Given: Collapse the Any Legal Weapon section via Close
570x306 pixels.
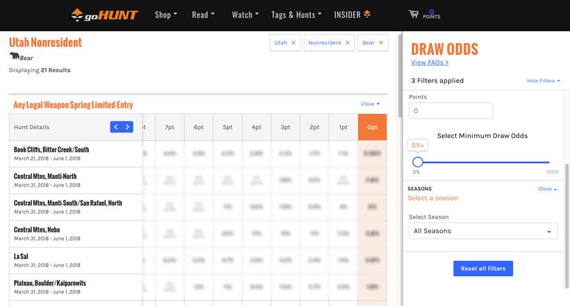Looking at the screenshot, I should coord(370,104).
